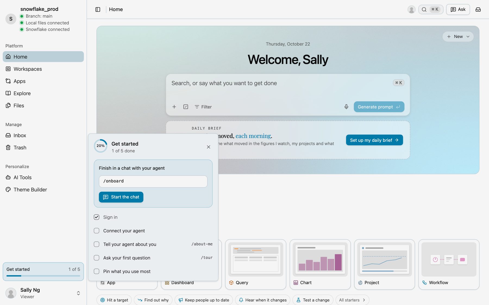
Task: Open Theme Builder in sidebar
Action: coord(43,190)
